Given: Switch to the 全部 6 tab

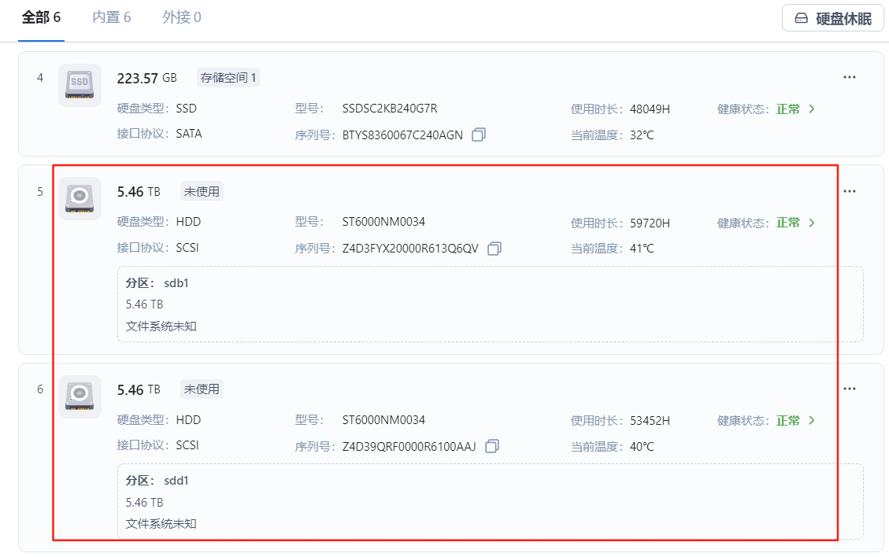Looking at the screenshot, I should click(41, 17).
